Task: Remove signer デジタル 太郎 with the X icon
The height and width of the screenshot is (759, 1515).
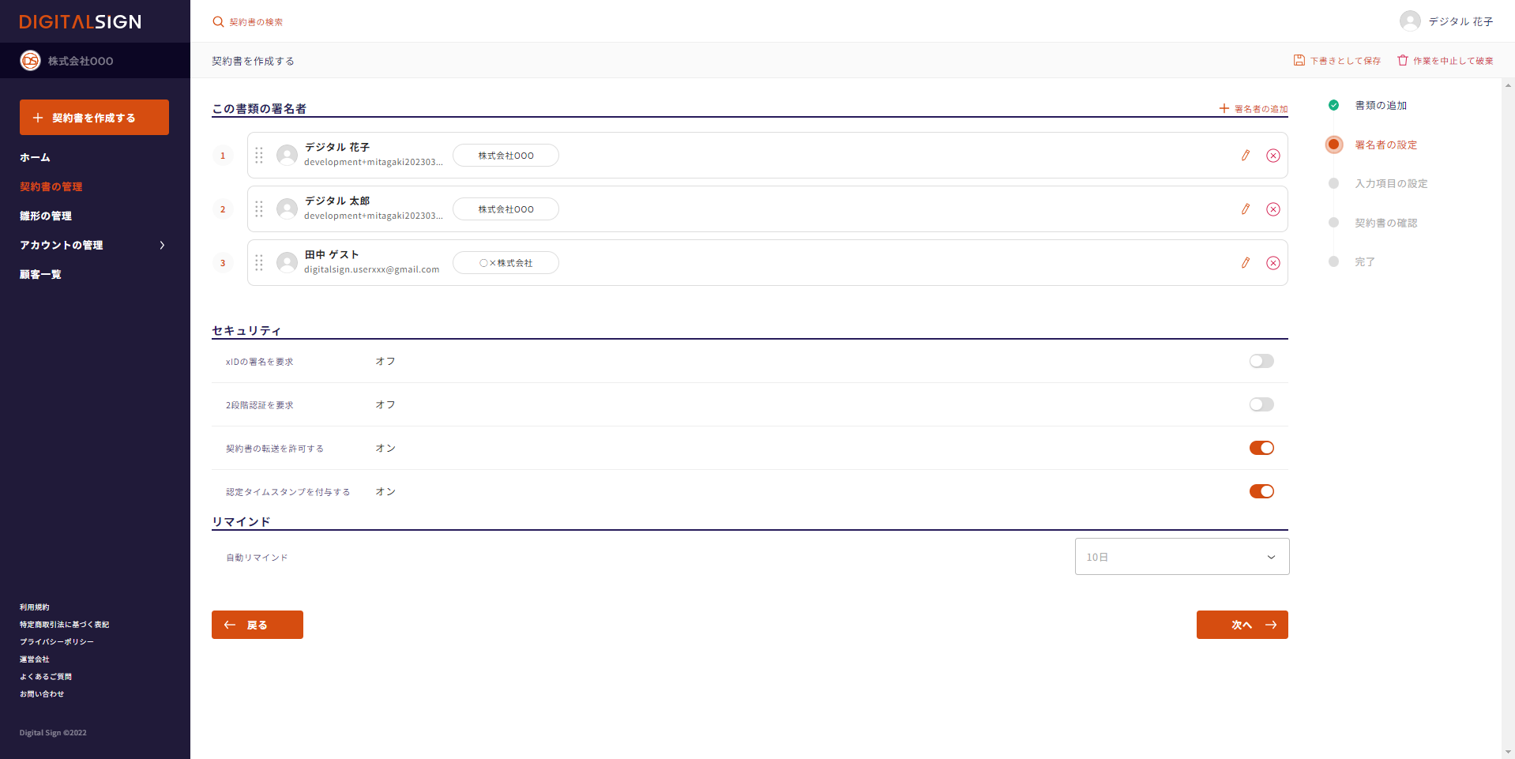Action: (1273, 209)
